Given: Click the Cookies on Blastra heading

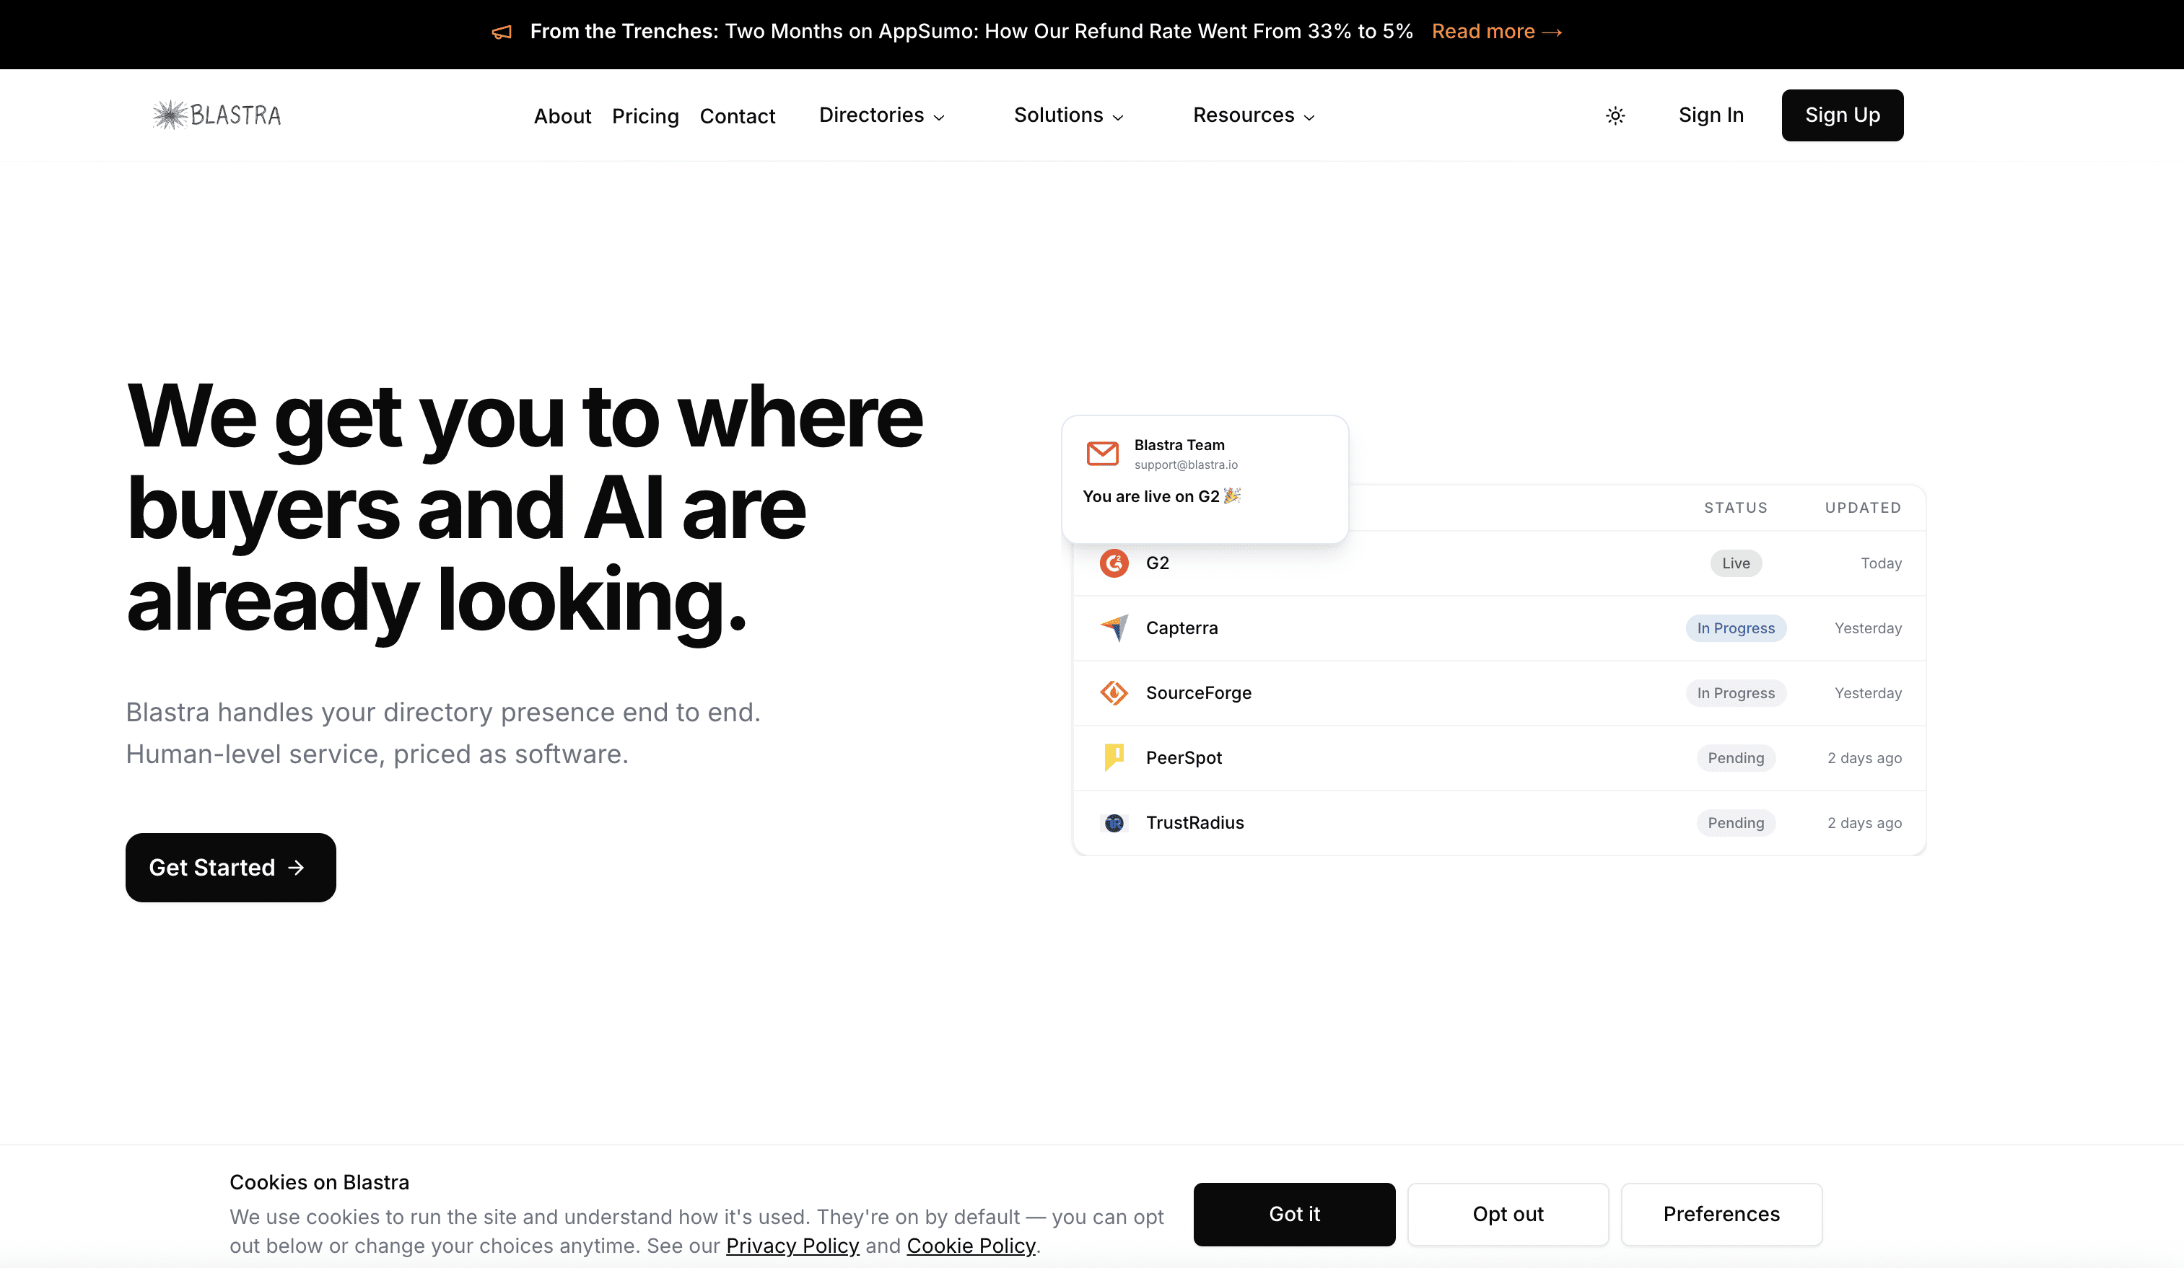Looking at the screenshot, I should [x=319, y=1182].
